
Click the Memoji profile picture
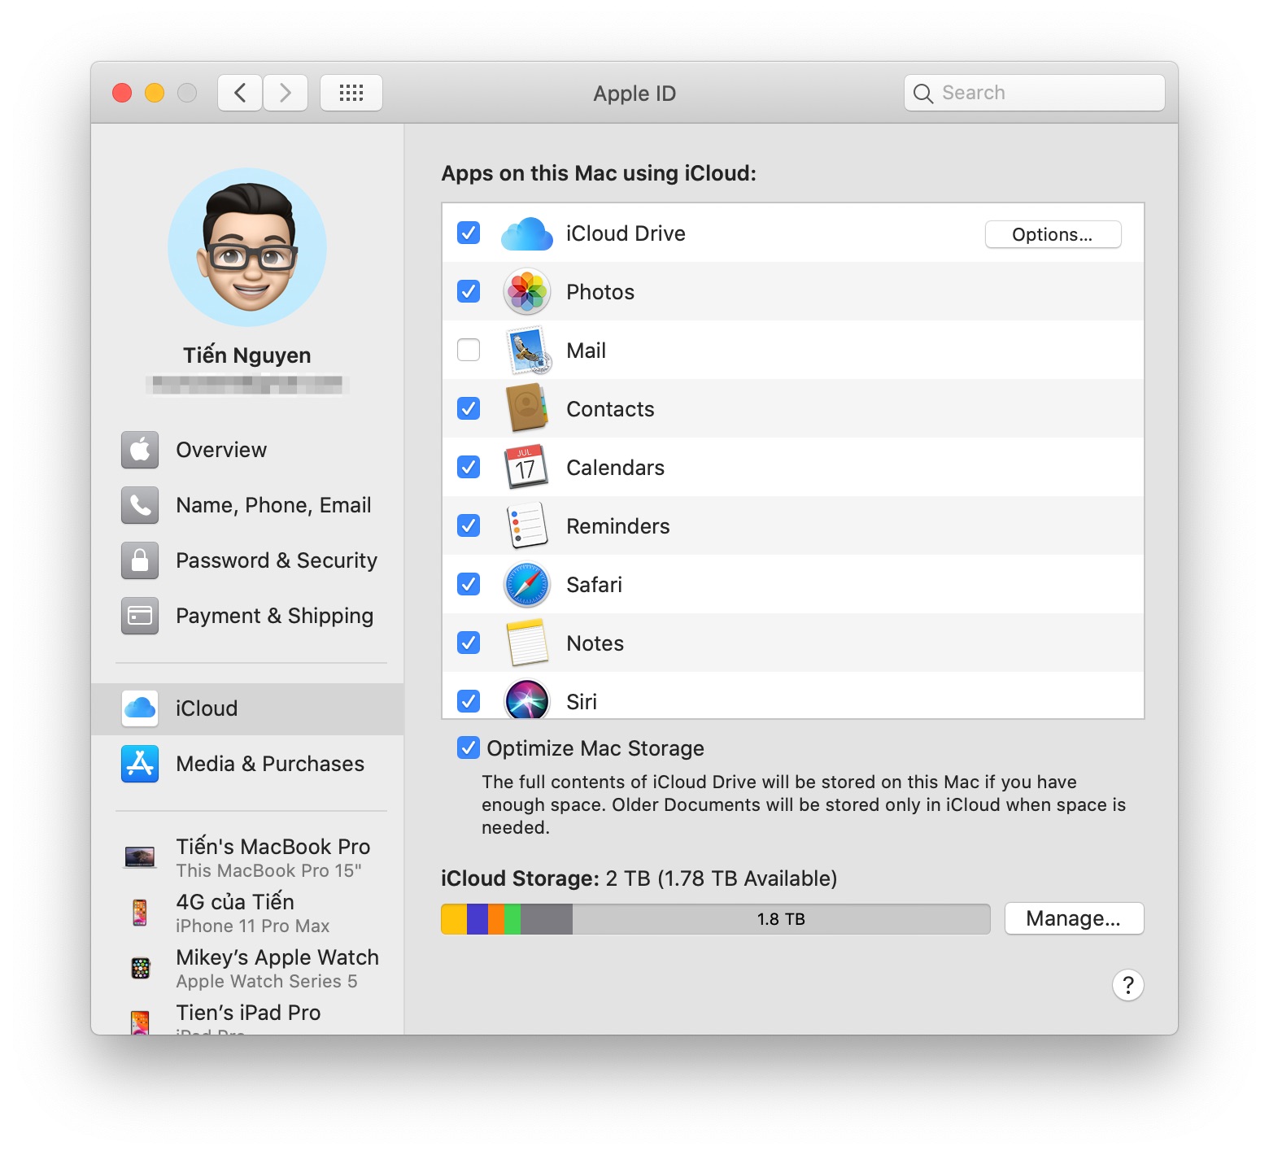[247, 247]
